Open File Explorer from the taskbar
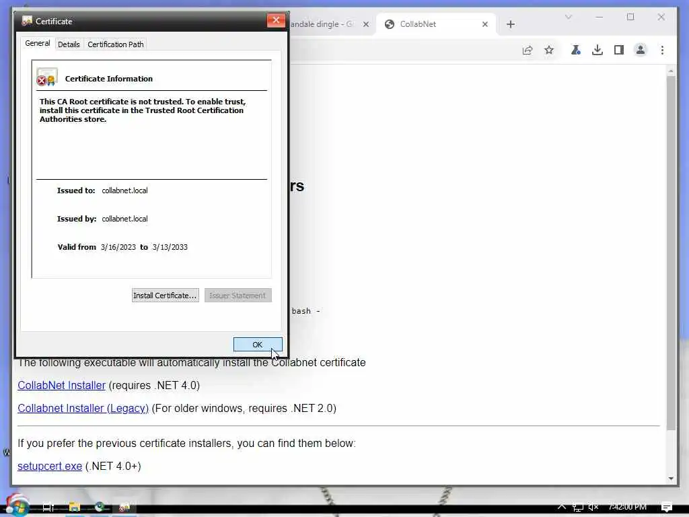Image resolution: width=689 pixels, height=517 pixels. (x=74, y=507)
